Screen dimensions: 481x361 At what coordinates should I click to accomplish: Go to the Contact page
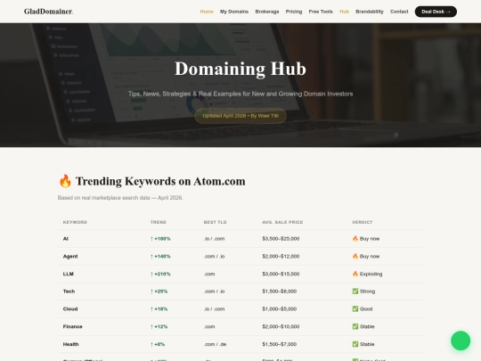click(x=399, y=12)
